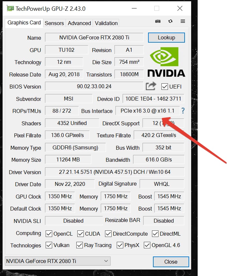Click the Lookup button
The width and height of the screenshot is (227, 276).
pyautogui.click(x=166, y=37)
